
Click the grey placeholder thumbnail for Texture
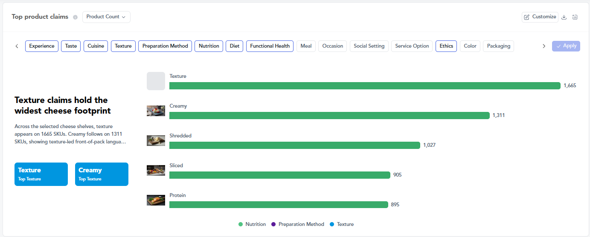click(x=156, y=81)
